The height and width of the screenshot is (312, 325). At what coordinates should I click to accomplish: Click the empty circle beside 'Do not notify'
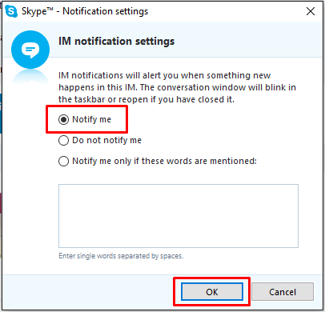pyautogui.click(x=63, y=140)
